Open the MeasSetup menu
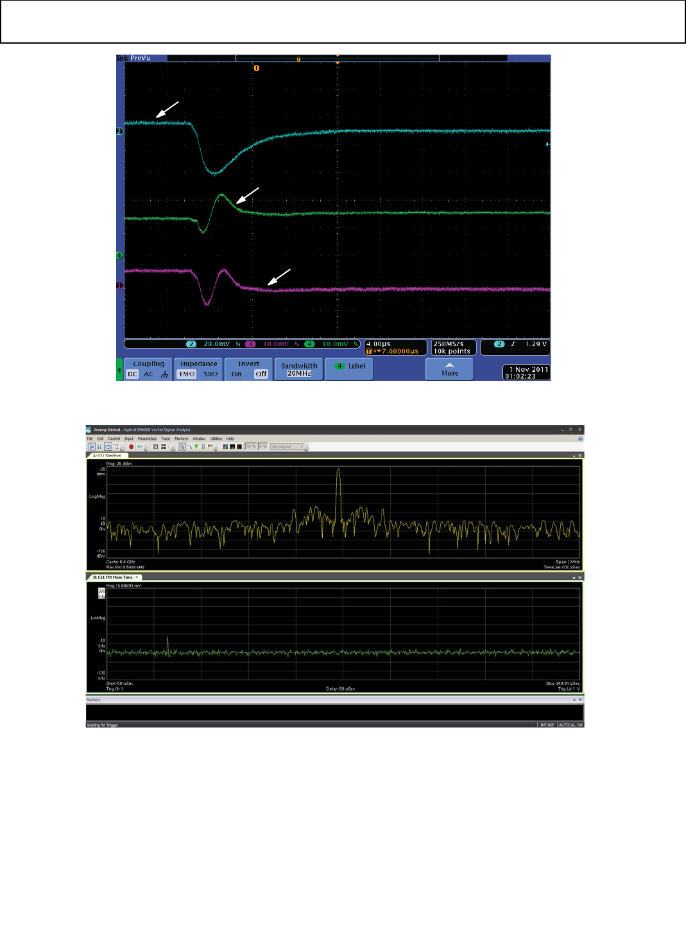Screen dimensions: 686x926 pyautogui.click(x=147, y=439)
